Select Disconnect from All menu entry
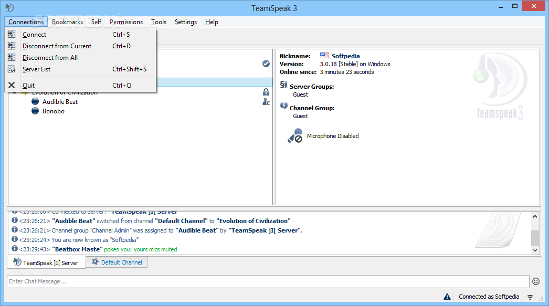Viewport: 549px width, 306px height. click(x=80, y=57)
